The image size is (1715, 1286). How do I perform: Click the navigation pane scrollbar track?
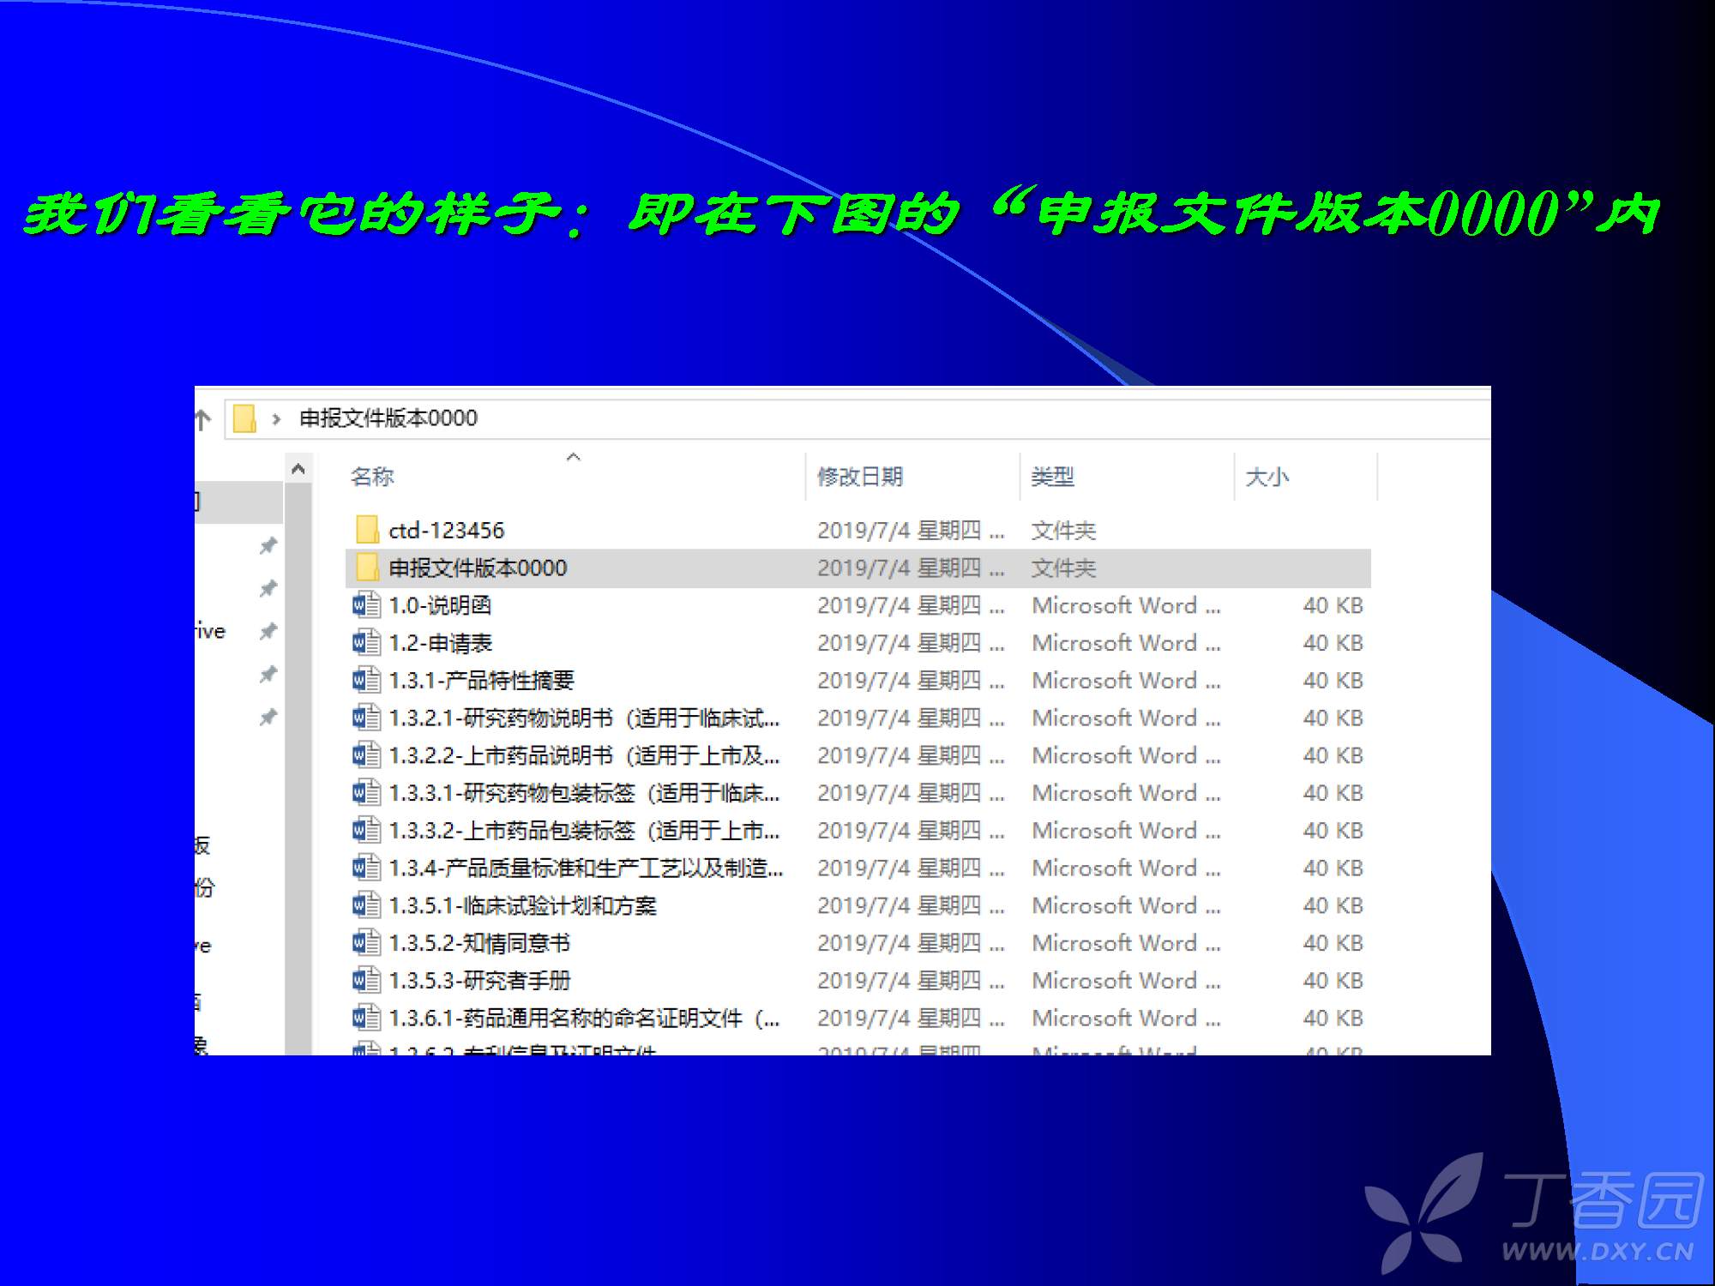298,769
